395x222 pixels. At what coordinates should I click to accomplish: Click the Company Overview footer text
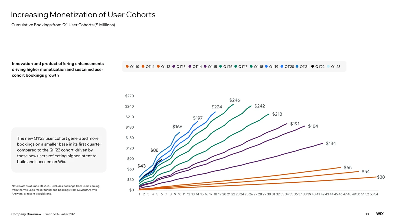tap(26, 214)
